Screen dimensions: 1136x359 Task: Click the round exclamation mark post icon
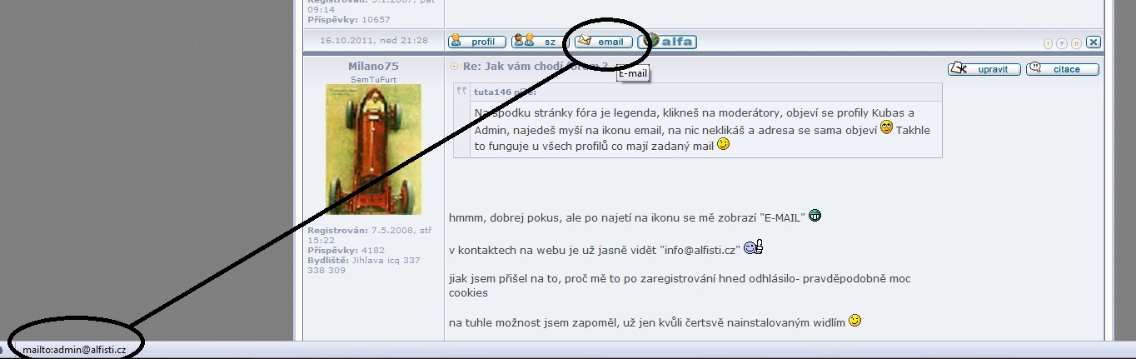1049,43
